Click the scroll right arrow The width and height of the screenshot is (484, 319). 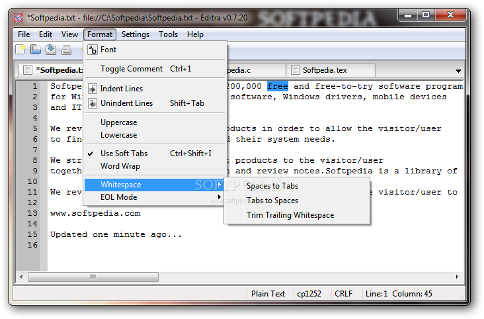point(457,277)
